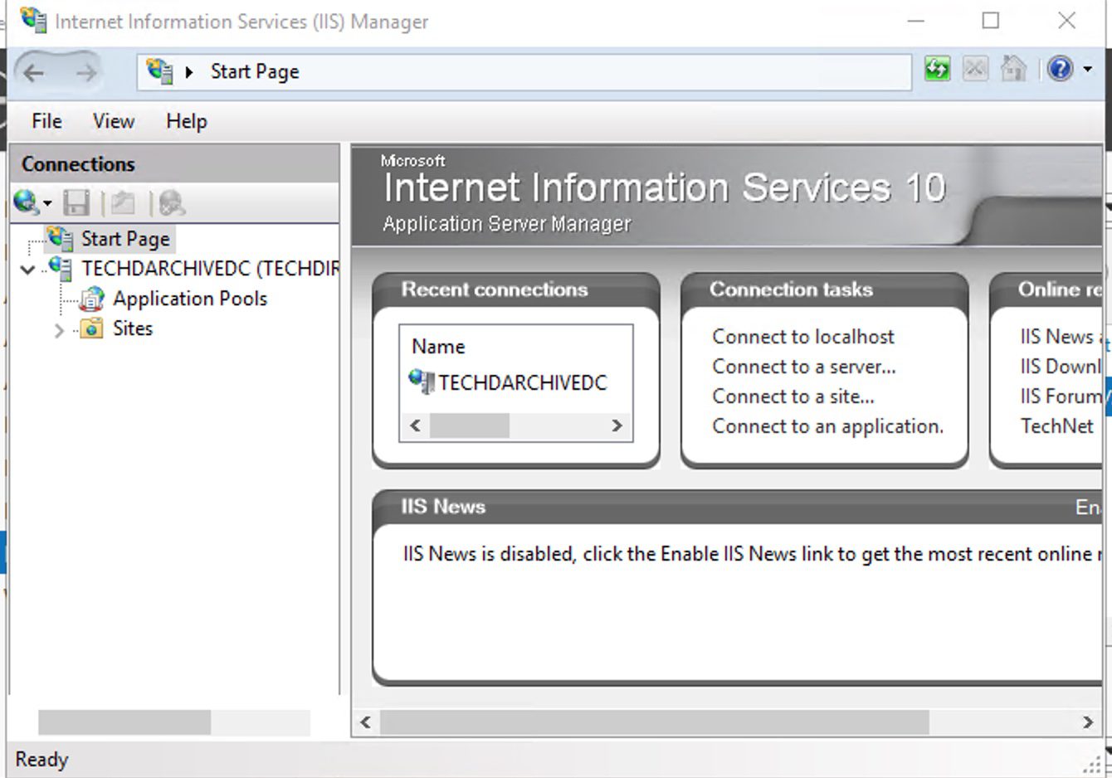Click the server icon beside the TECHDARCHIVEDC tree node
The image size is (1112, 778).
pos(61,269)
